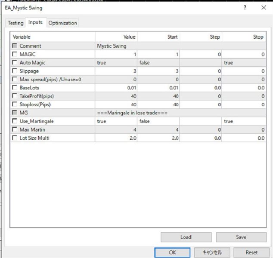The height and width of the screenshot is (258, 273).
Task: Click the Variable column header
Action: 53,37
